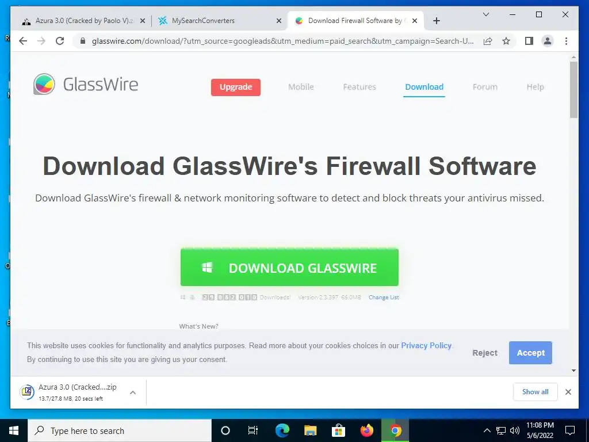Open the Privacy Policy link
Viewport: 589px width, 442px height.
click(426, 345)
